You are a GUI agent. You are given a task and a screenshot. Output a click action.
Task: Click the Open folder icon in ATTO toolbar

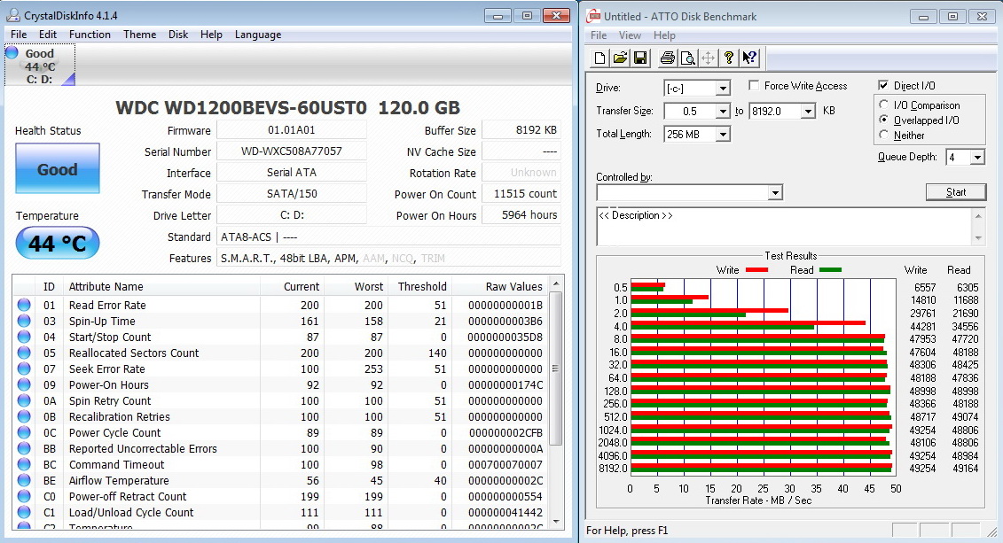click(x=620, y=58)
